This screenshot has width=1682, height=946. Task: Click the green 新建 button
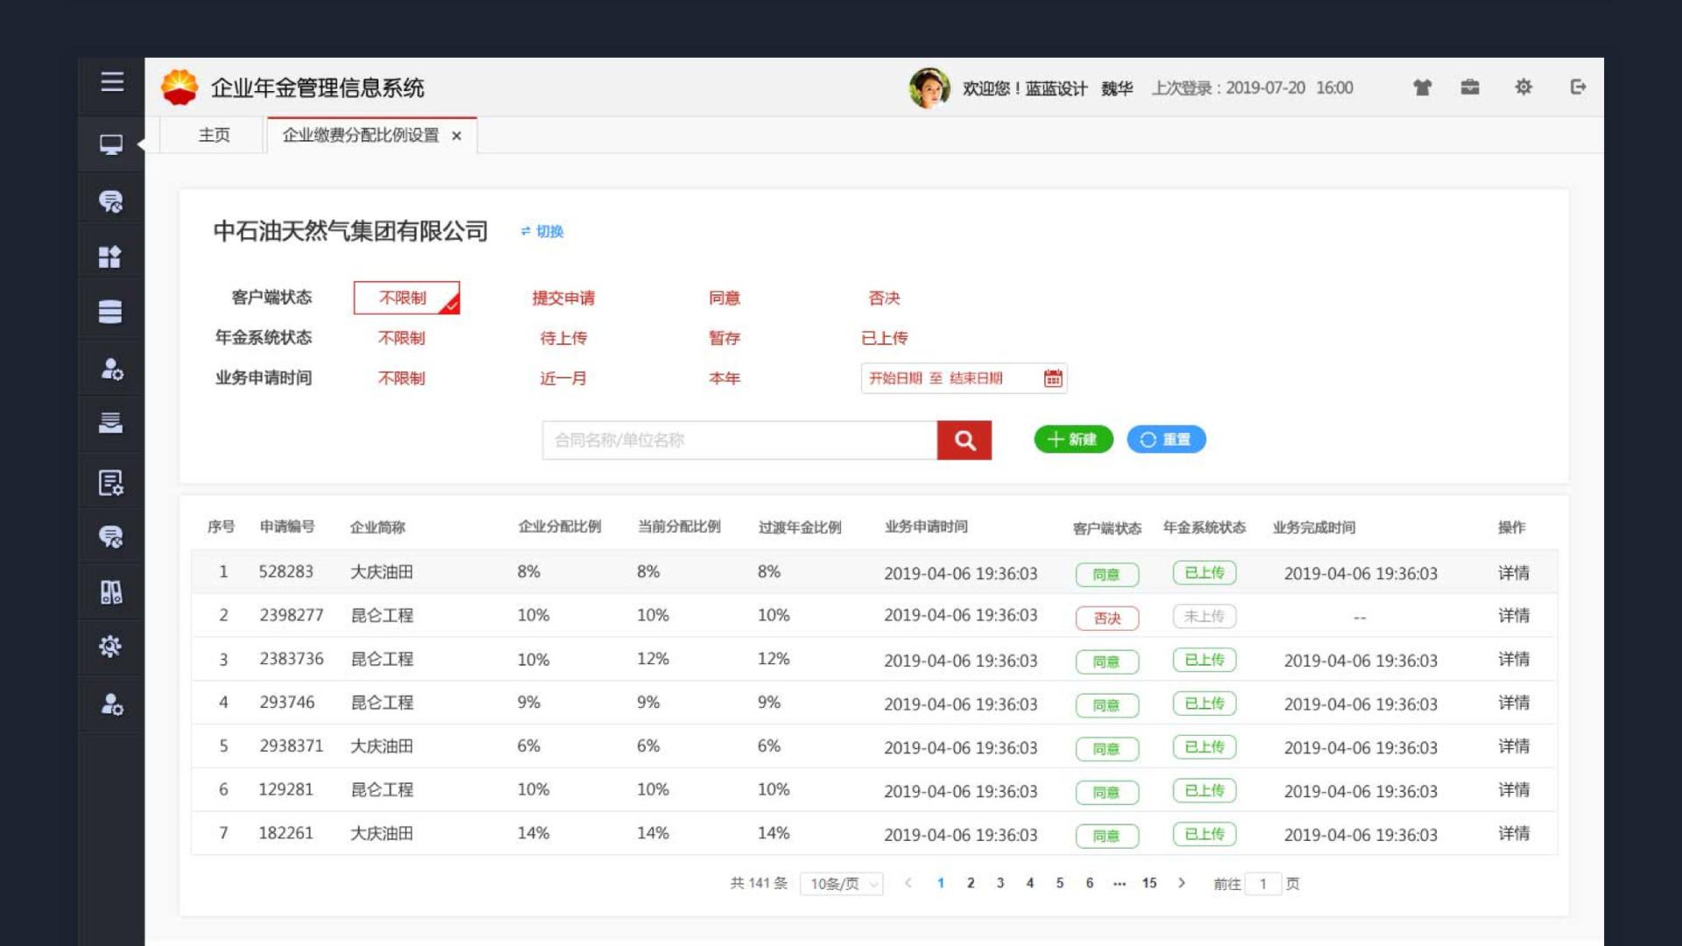click(1072, 440)
